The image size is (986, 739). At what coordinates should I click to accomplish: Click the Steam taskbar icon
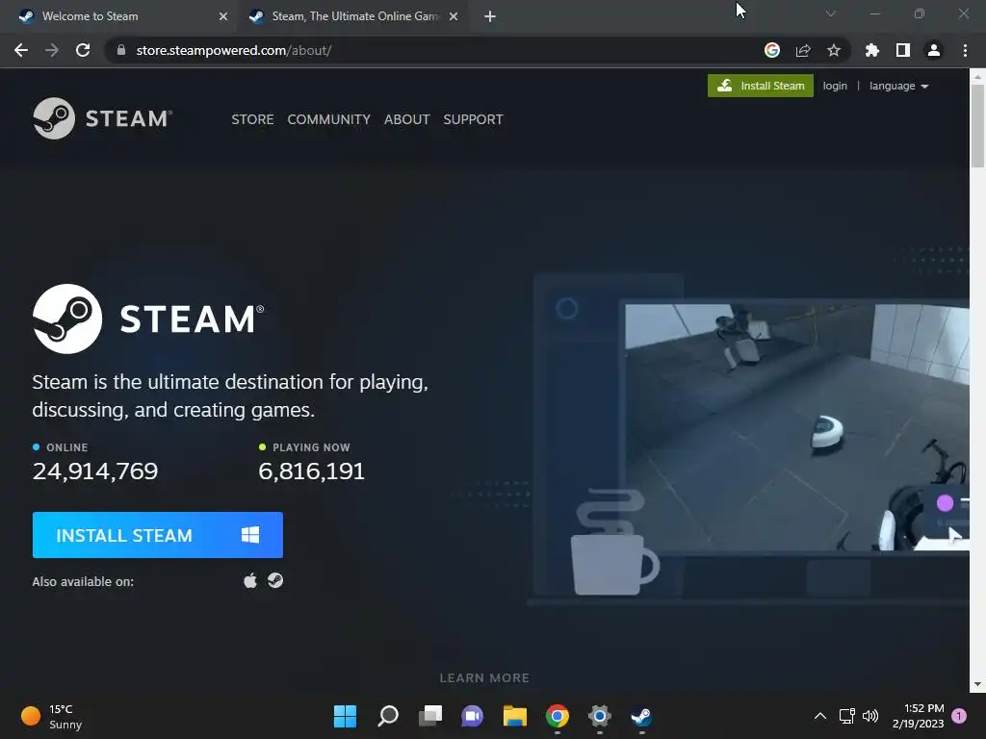[x=641, y=716]
